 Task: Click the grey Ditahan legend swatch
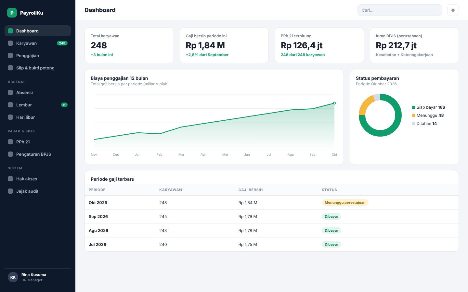tap(413, 124)
